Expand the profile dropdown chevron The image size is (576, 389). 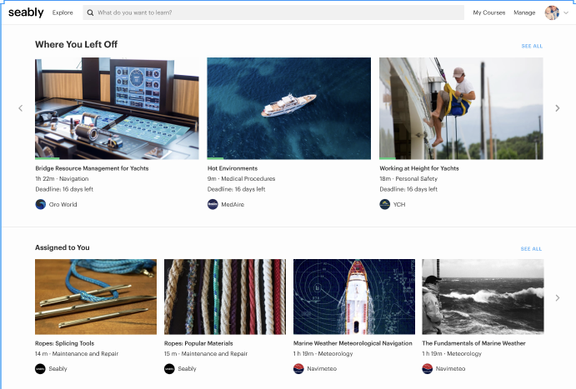(x=566, y=12)
